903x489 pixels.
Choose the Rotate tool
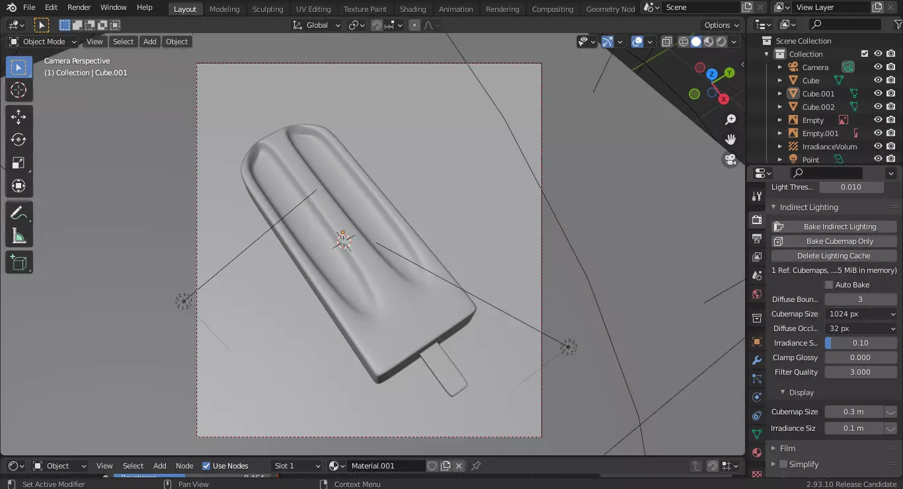[x=19, y=139]
